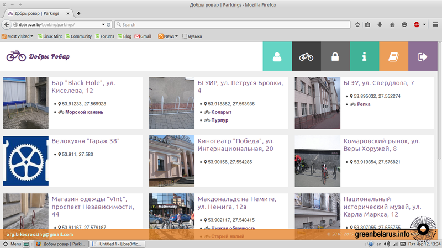Open the bicycles icon tab
The width and height of the screenshot is (442, 248).
coord(306,56)
